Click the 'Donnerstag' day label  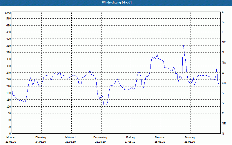(x=100, y=137)
